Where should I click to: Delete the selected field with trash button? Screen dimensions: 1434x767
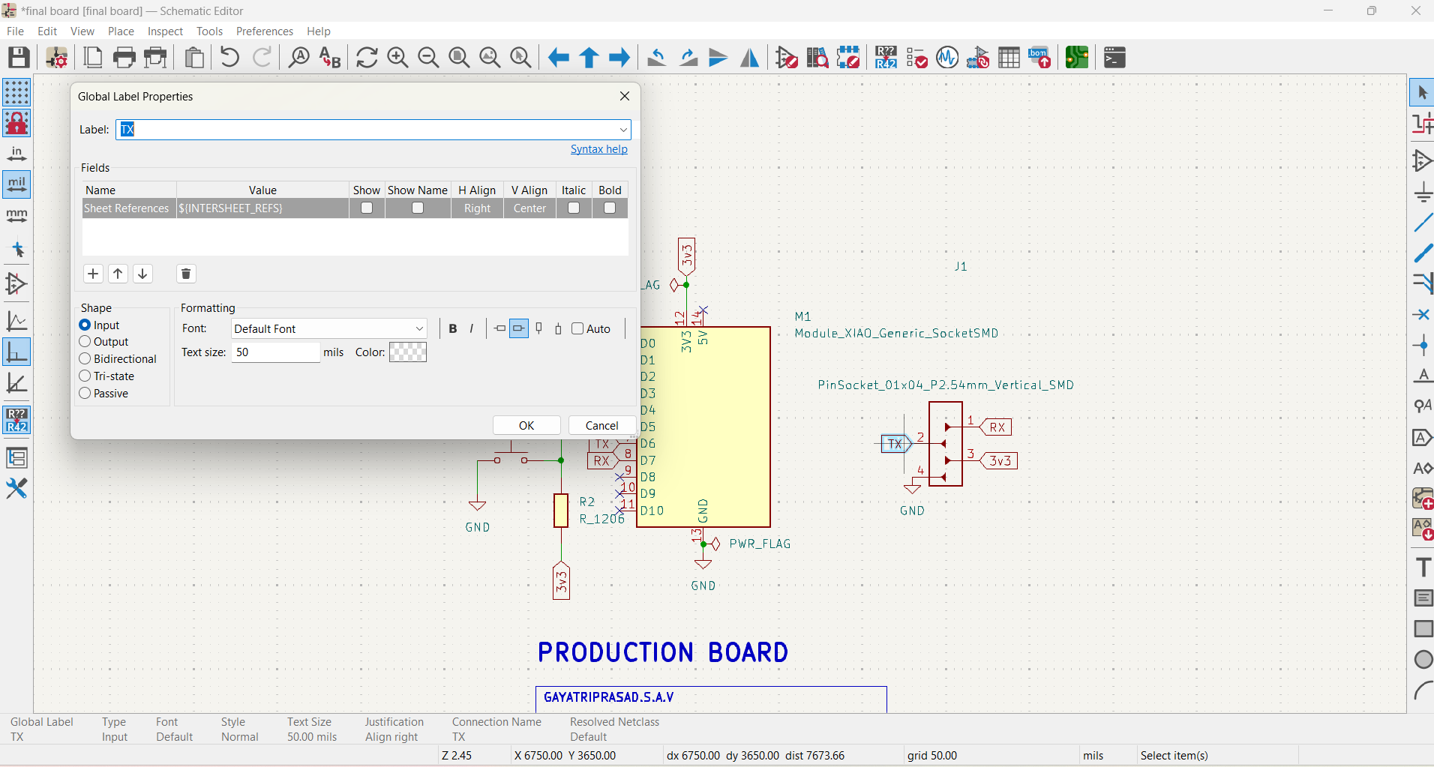point(186,274)
